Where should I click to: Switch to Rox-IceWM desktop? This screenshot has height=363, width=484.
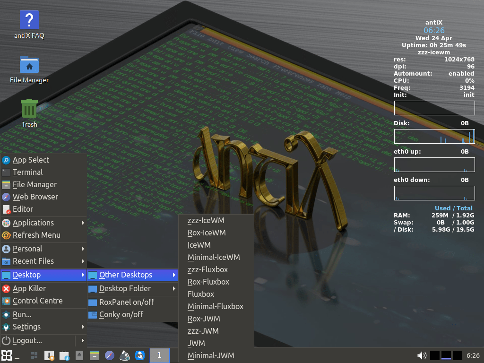[216, 233]
